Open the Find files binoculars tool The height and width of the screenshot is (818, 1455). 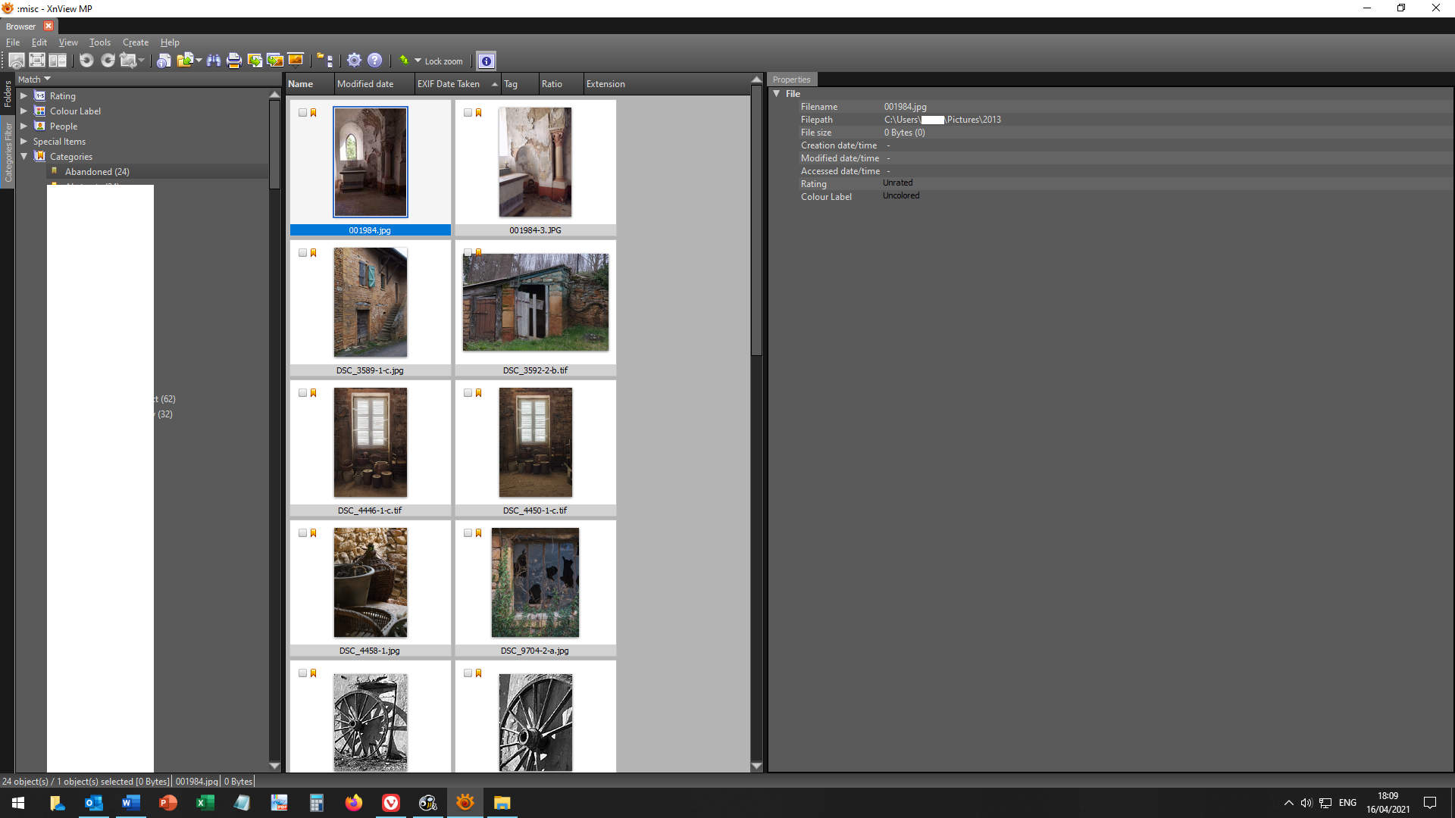pyautogui.click(x=214, y=61)
